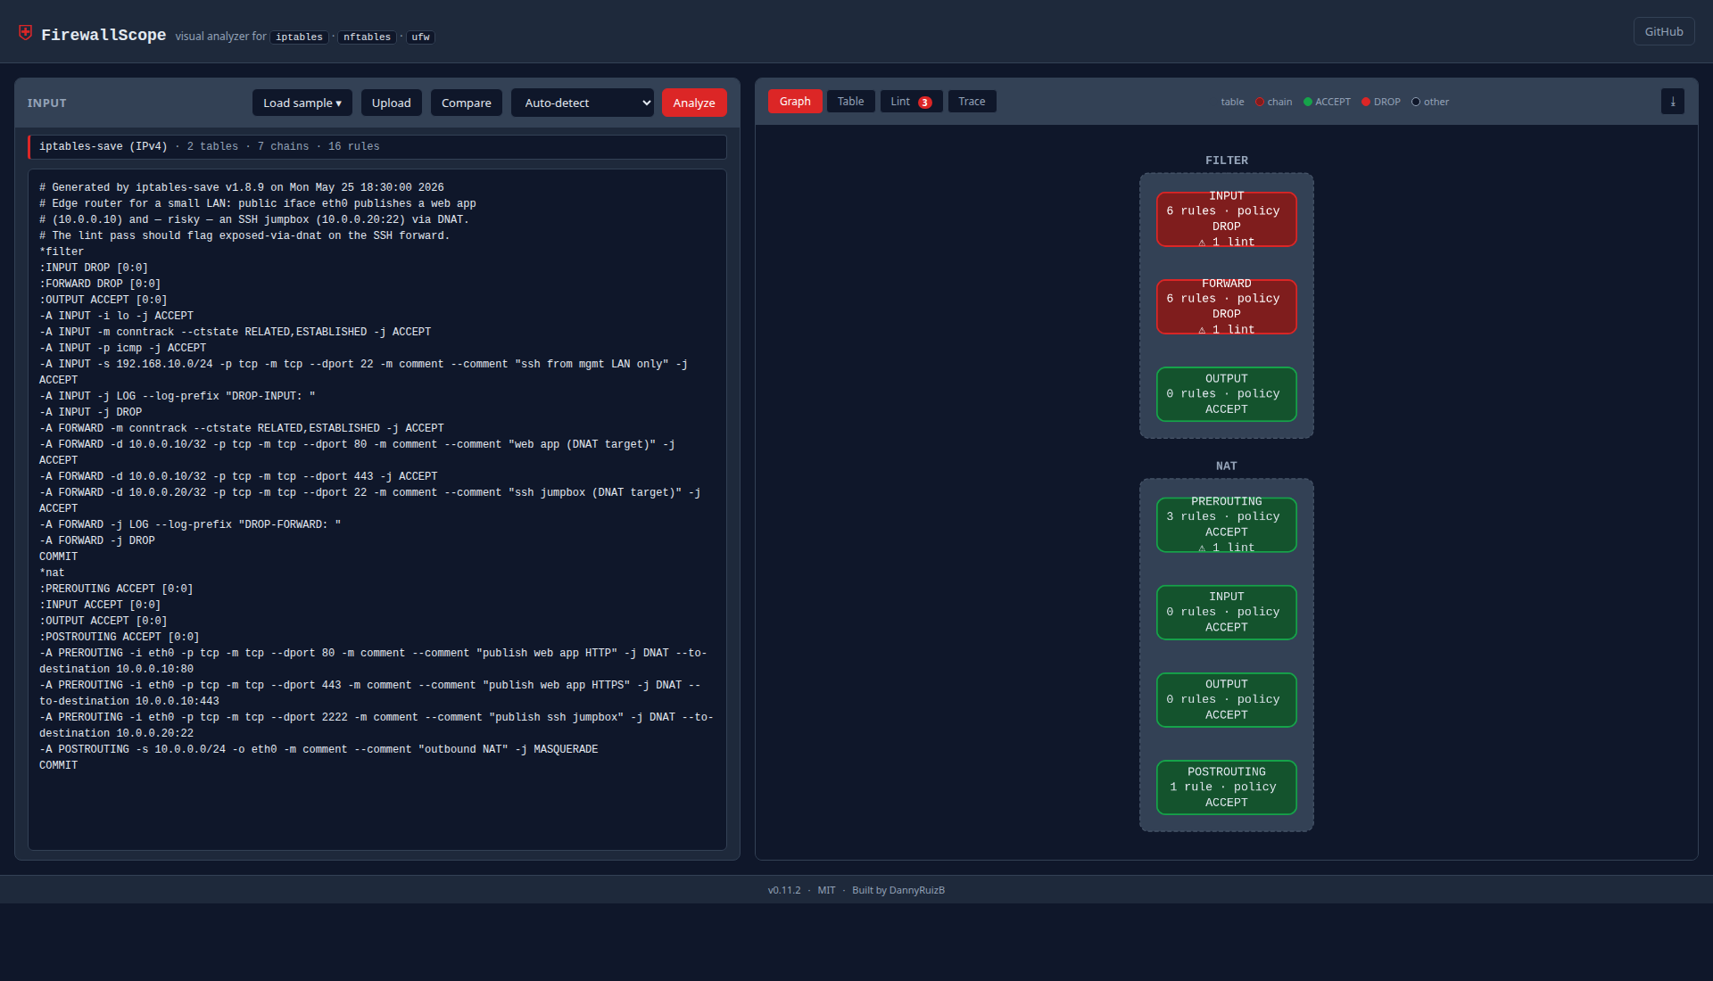The image size is (1713, 981).
Task: Click the FILTER table label
Action: 1227,161
